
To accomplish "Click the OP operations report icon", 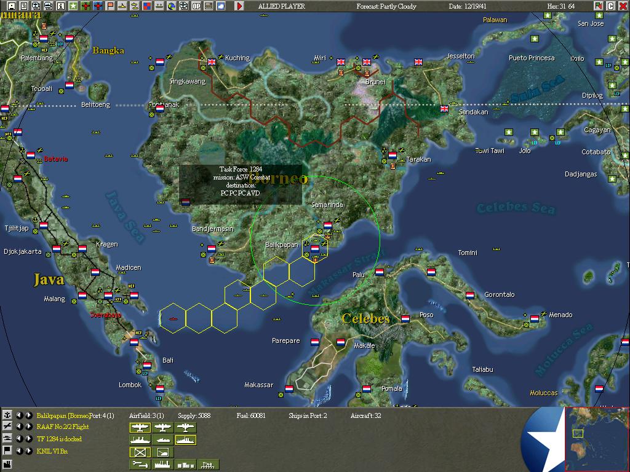I will pyautogui.click(x=196, y=6).
